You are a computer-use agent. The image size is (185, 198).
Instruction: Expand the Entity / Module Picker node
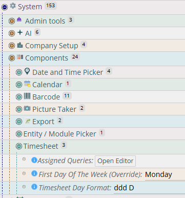19,134
